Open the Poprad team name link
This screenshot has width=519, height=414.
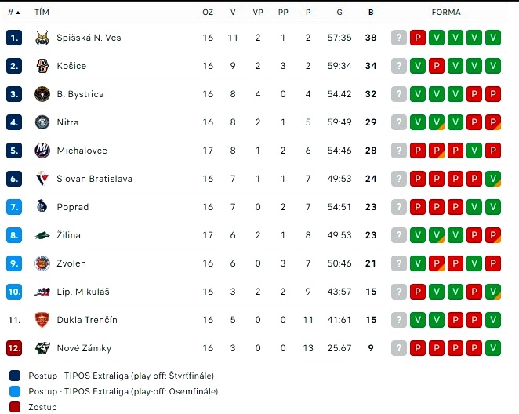tap(73, 207)
